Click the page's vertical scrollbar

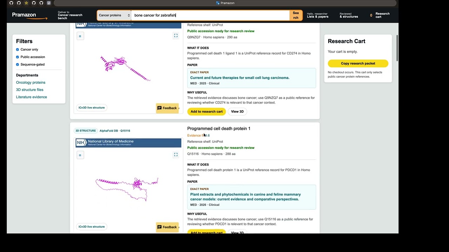397,48
